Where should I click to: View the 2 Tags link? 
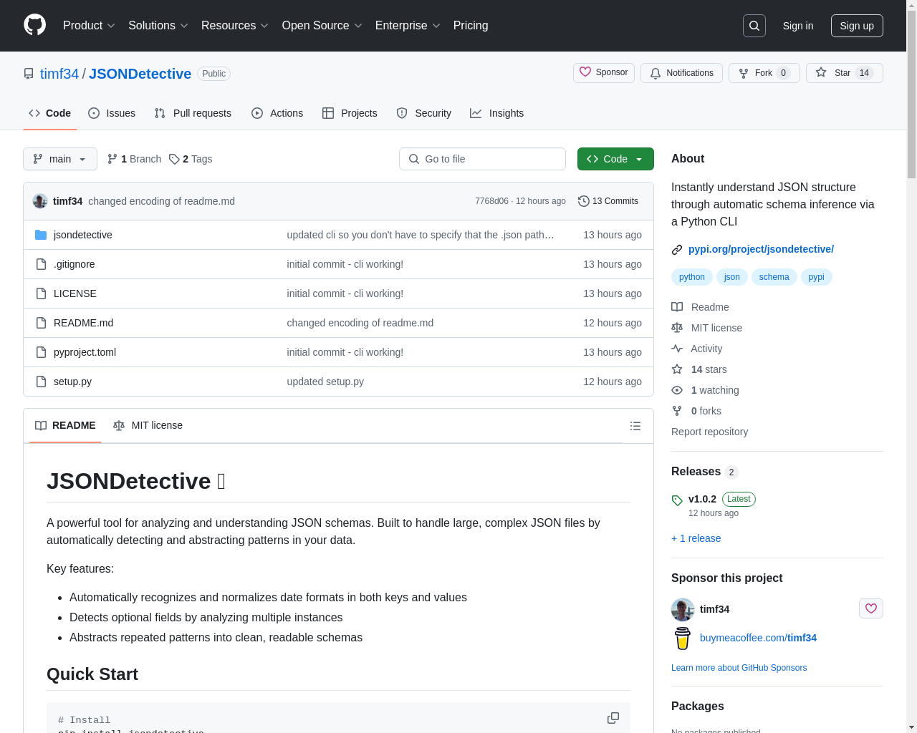point(191,159)
